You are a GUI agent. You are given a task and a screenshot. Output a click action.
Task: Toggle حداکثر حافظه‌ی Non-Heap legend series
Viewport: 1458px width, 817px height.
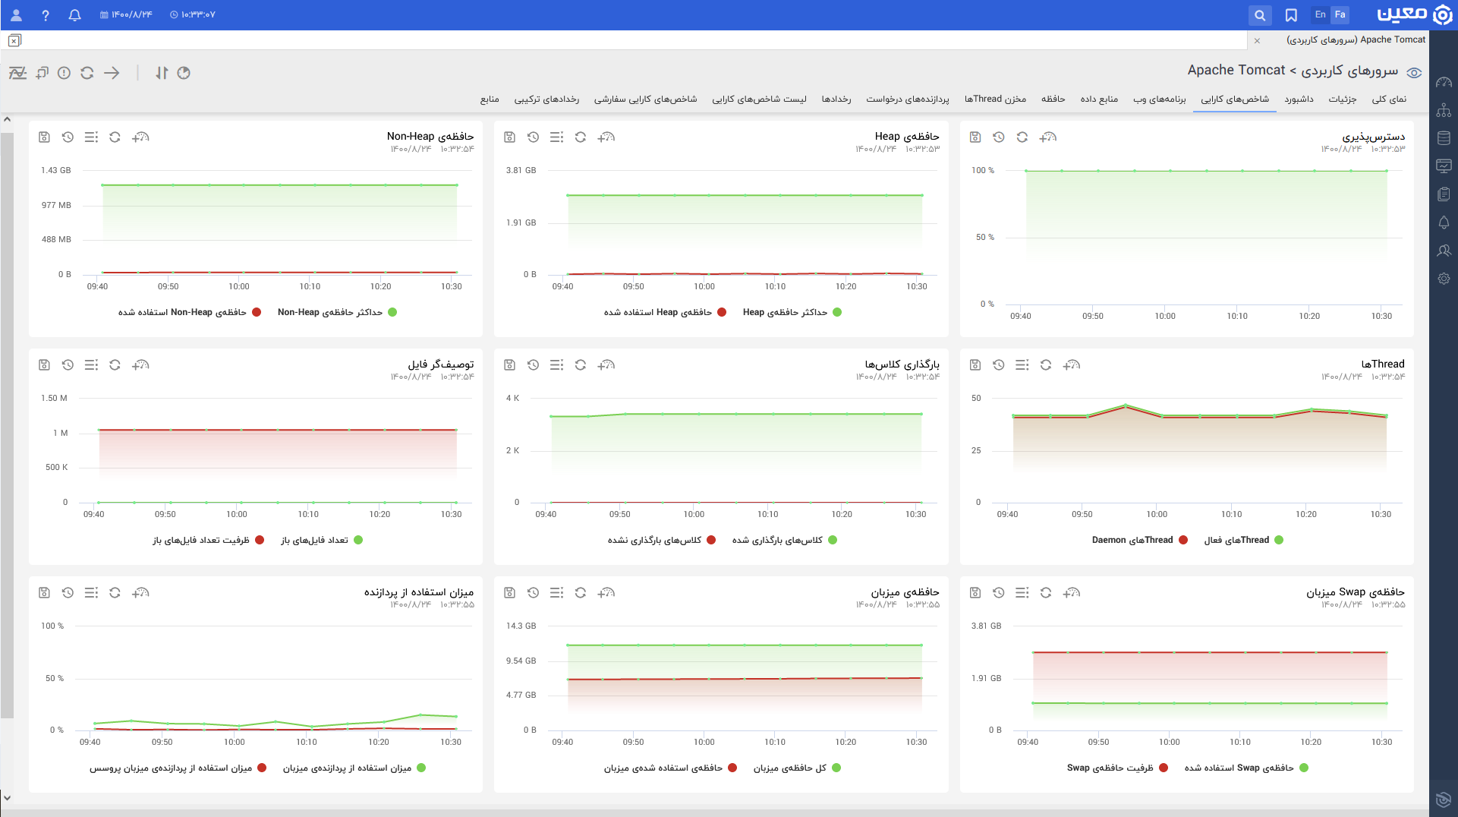pyautogui.click(x=337, y=312)
